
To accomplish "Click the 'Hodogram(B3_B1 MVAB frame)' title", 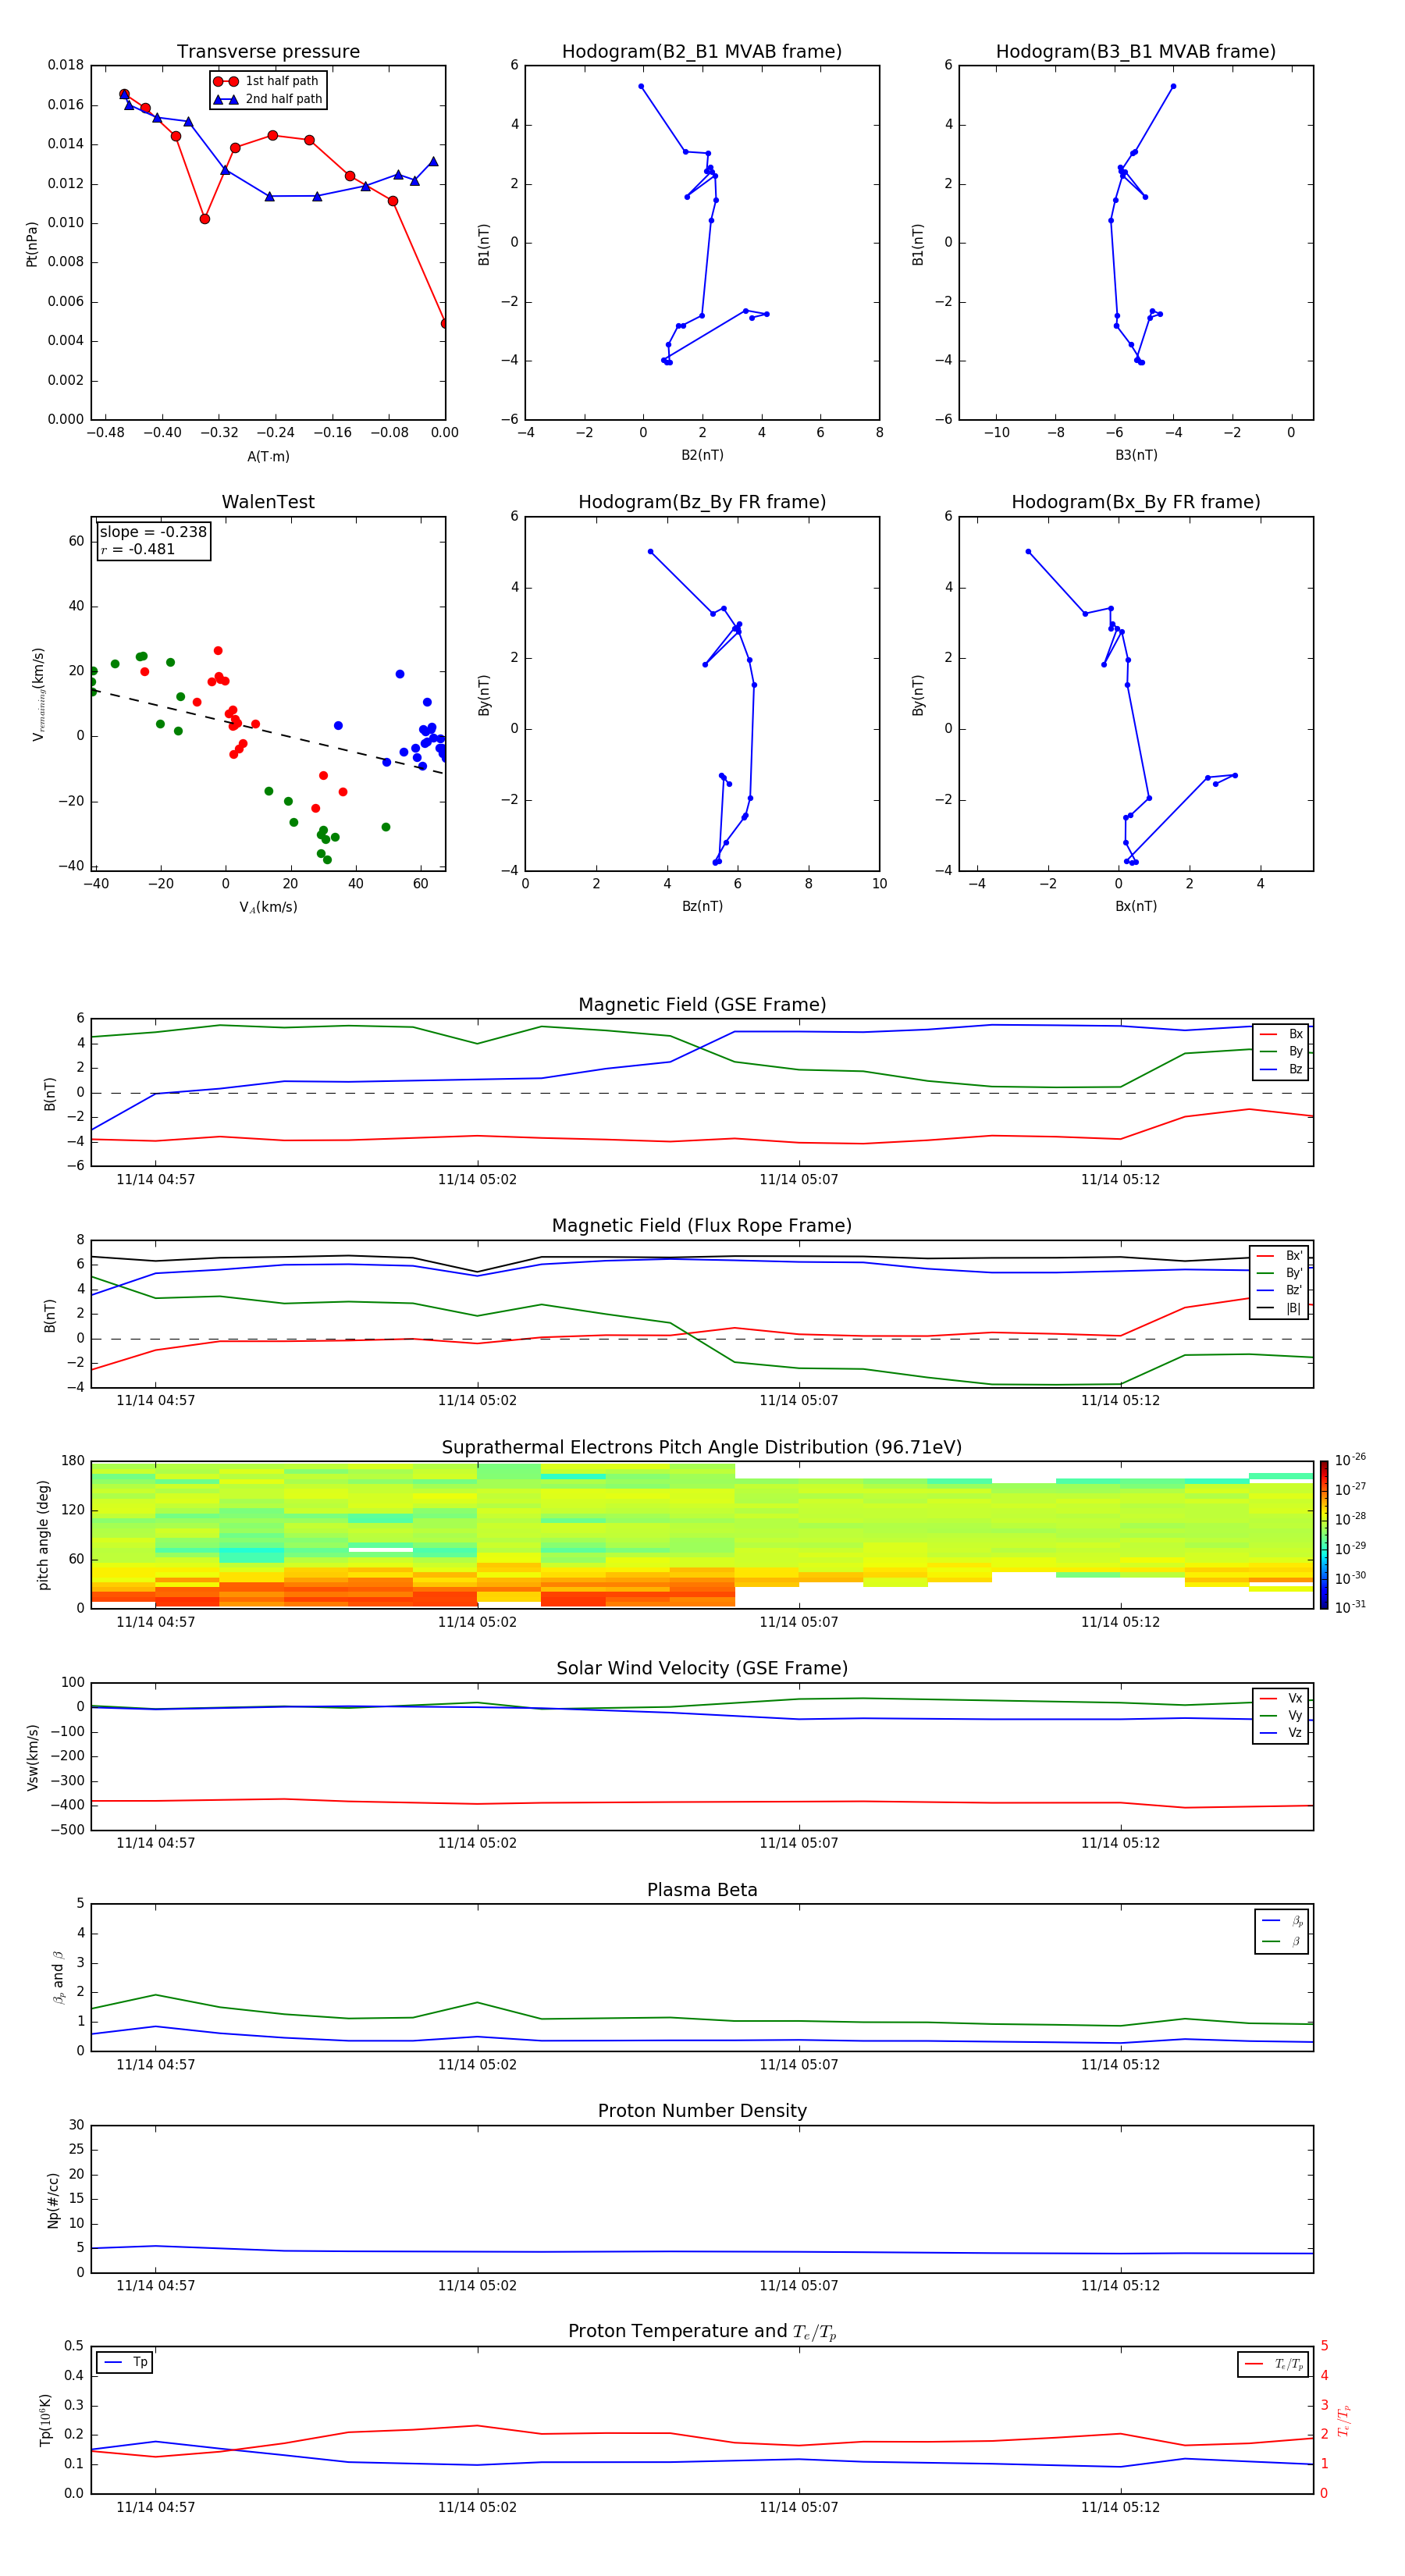I will (x=1136, y=52).
